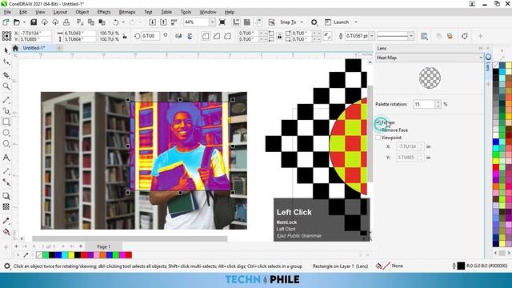Select the Interactive Fill tool in toolbox
Image resolution: width=512 pixels, height=288 pixels.
[6, 232]
